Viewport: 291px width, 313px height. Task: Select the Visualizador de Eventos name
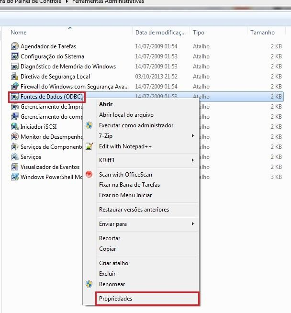50,167
